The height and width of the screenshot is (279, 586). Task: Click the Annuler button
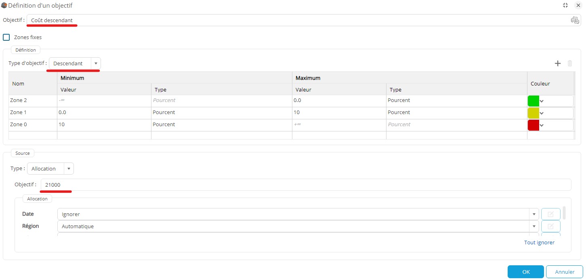(x=564, y=272)
